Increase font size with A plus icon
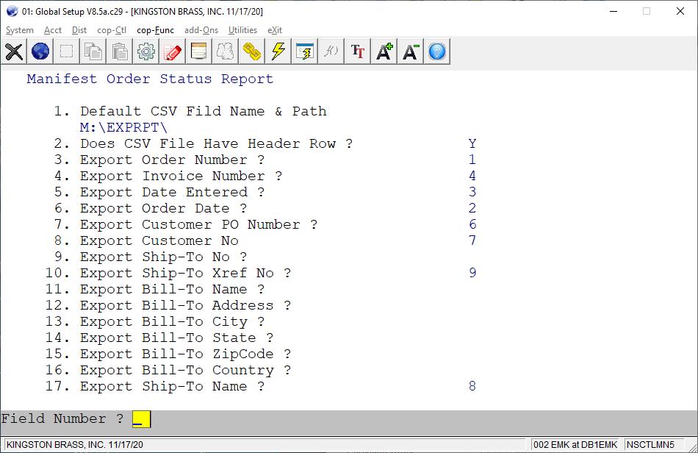The width and height of the screenshot is (698, 453). [x=384, y=51]
